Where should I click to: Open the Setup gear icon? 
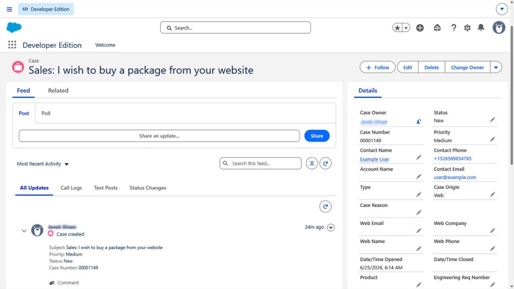pos(467,28)
